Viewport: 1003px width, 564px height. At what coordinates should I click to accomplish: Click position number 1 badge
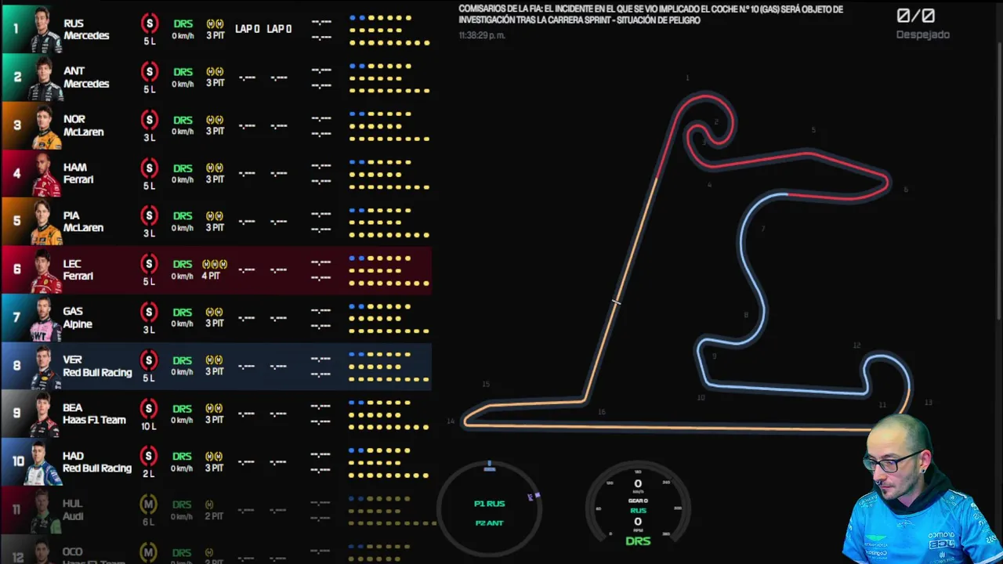tap(16, 29)
